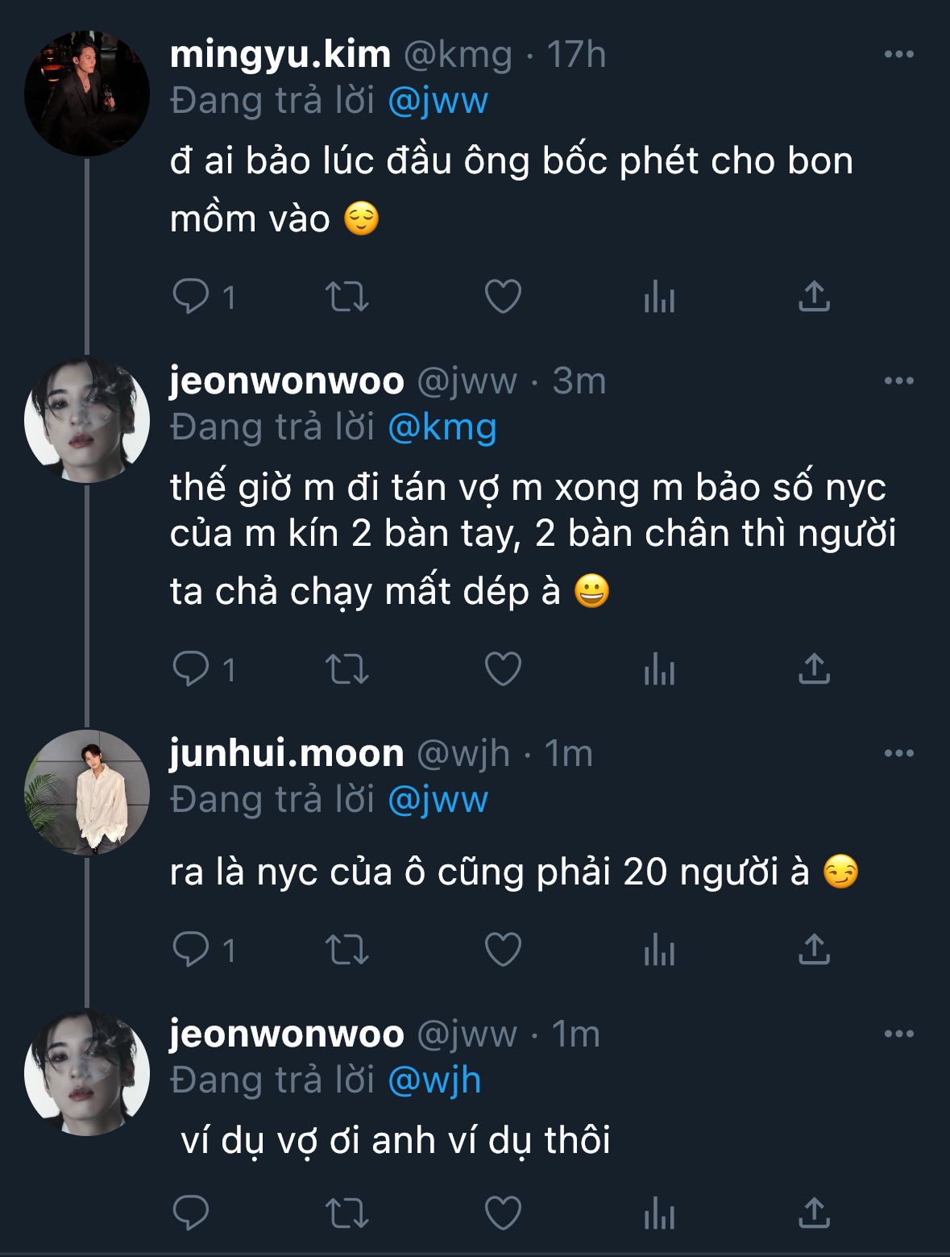
Task: View analytics for junhui.moon's tweet
Action: point(658,950)
